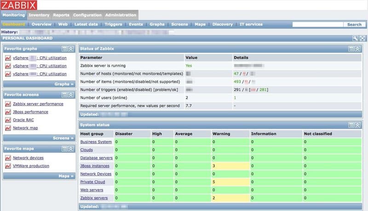This screenshot has width=368, height=211.
Task: Open Database servers host group link
Action: point(97,158)
